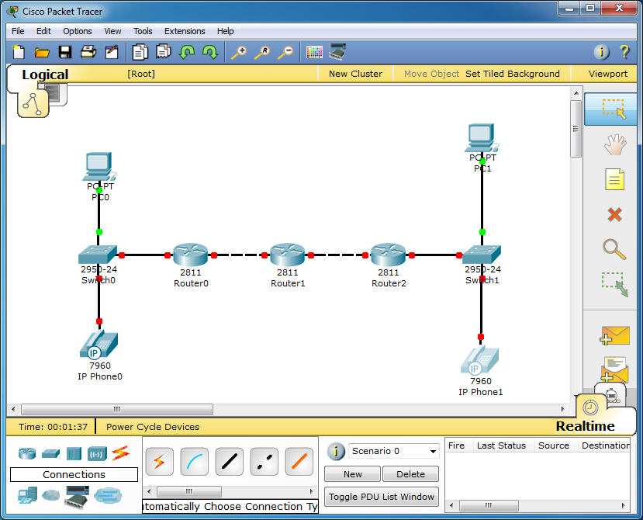
Task: Click the network information 'i' toolbar icon
Action: coord(602,52)
